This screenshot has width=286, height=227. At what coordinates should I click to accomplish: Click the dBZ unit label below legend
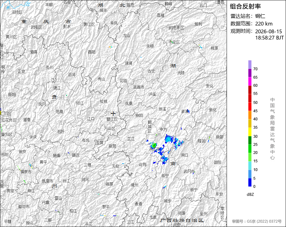point(250,195)
